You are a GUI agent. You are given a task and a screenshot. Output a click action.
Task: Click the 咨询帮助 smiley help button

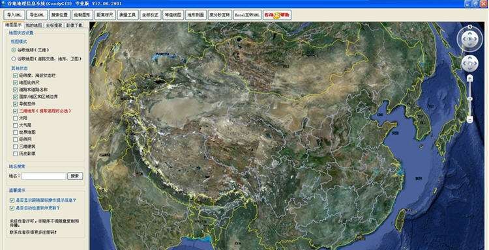click(277, 14)
